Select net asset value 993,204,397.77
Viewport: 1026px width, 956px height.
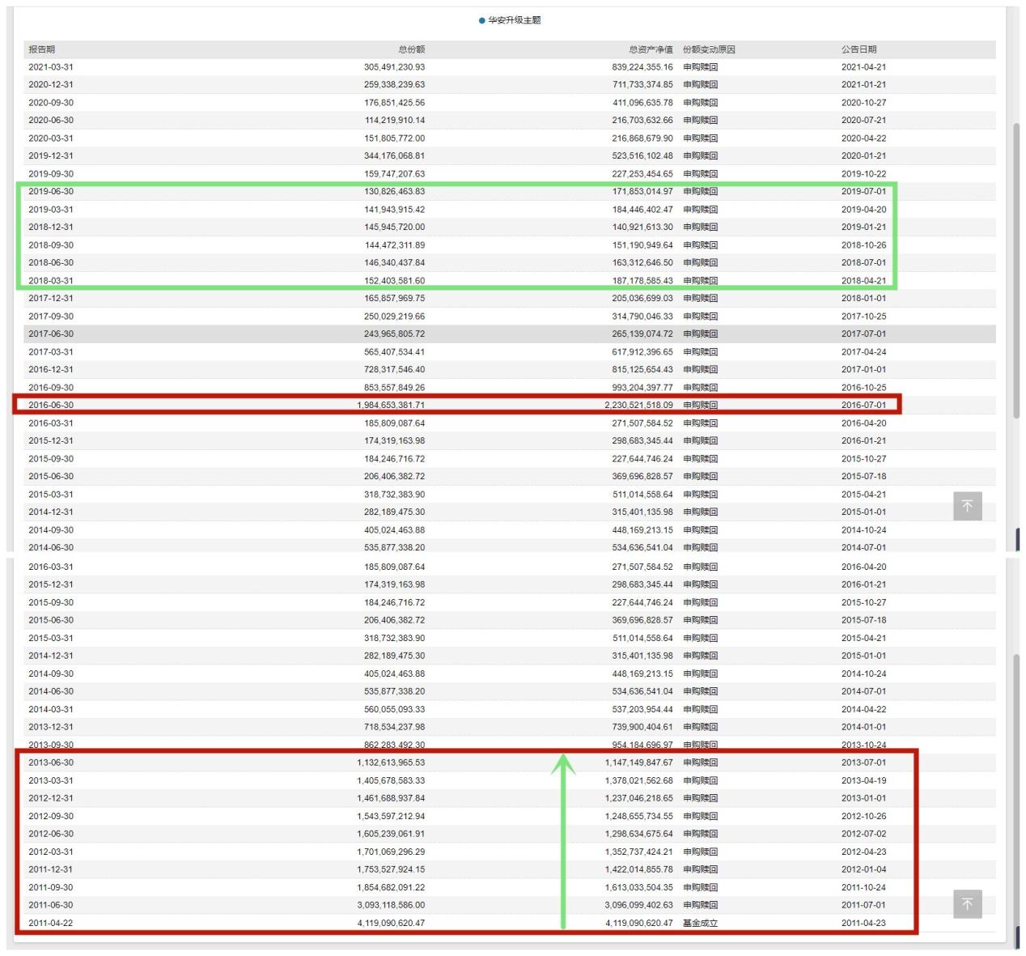coord(642,388)
